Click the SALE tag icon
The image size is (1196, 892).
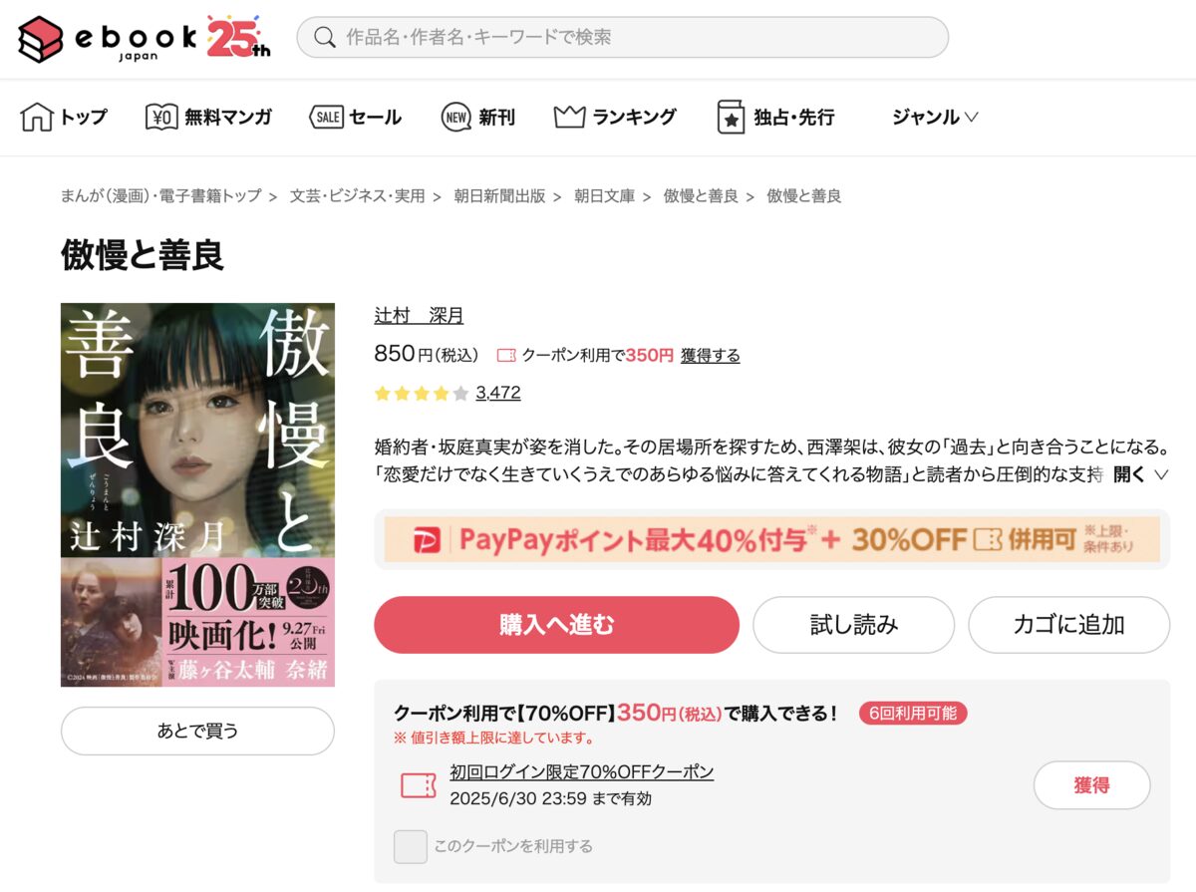pos(326,117)
